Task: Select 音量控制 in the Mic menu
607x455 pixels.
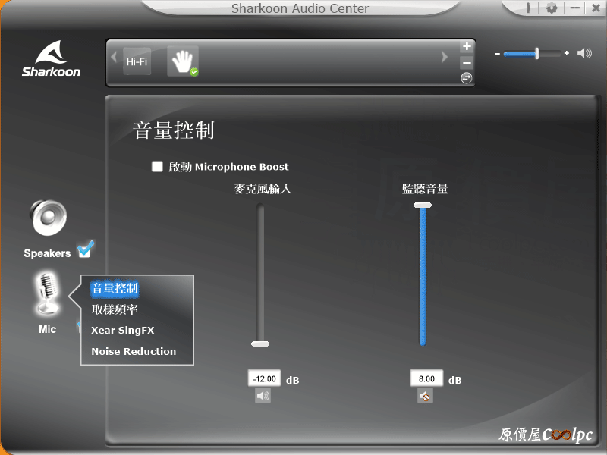Action: tap(115, 288)
